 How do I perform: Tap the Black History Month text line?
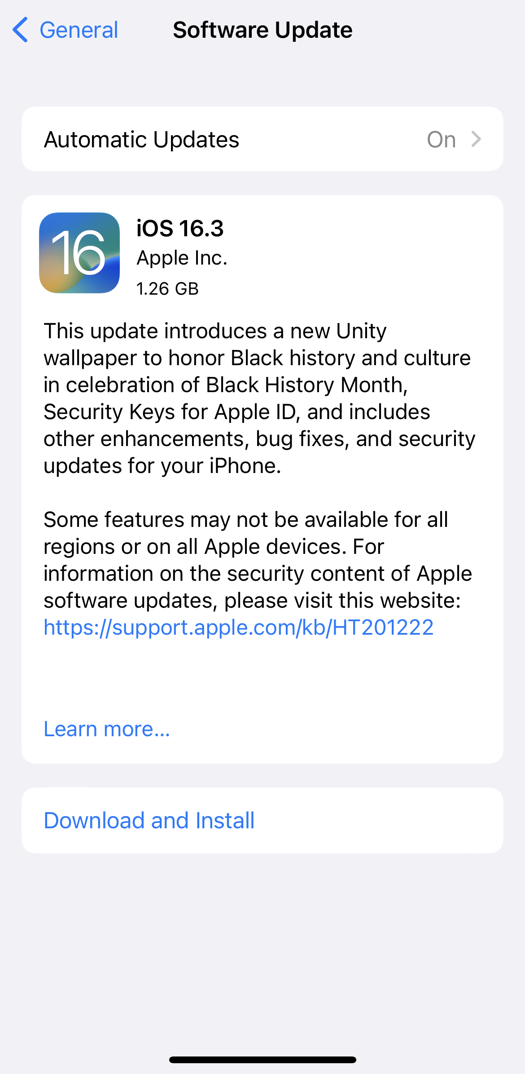307,385
